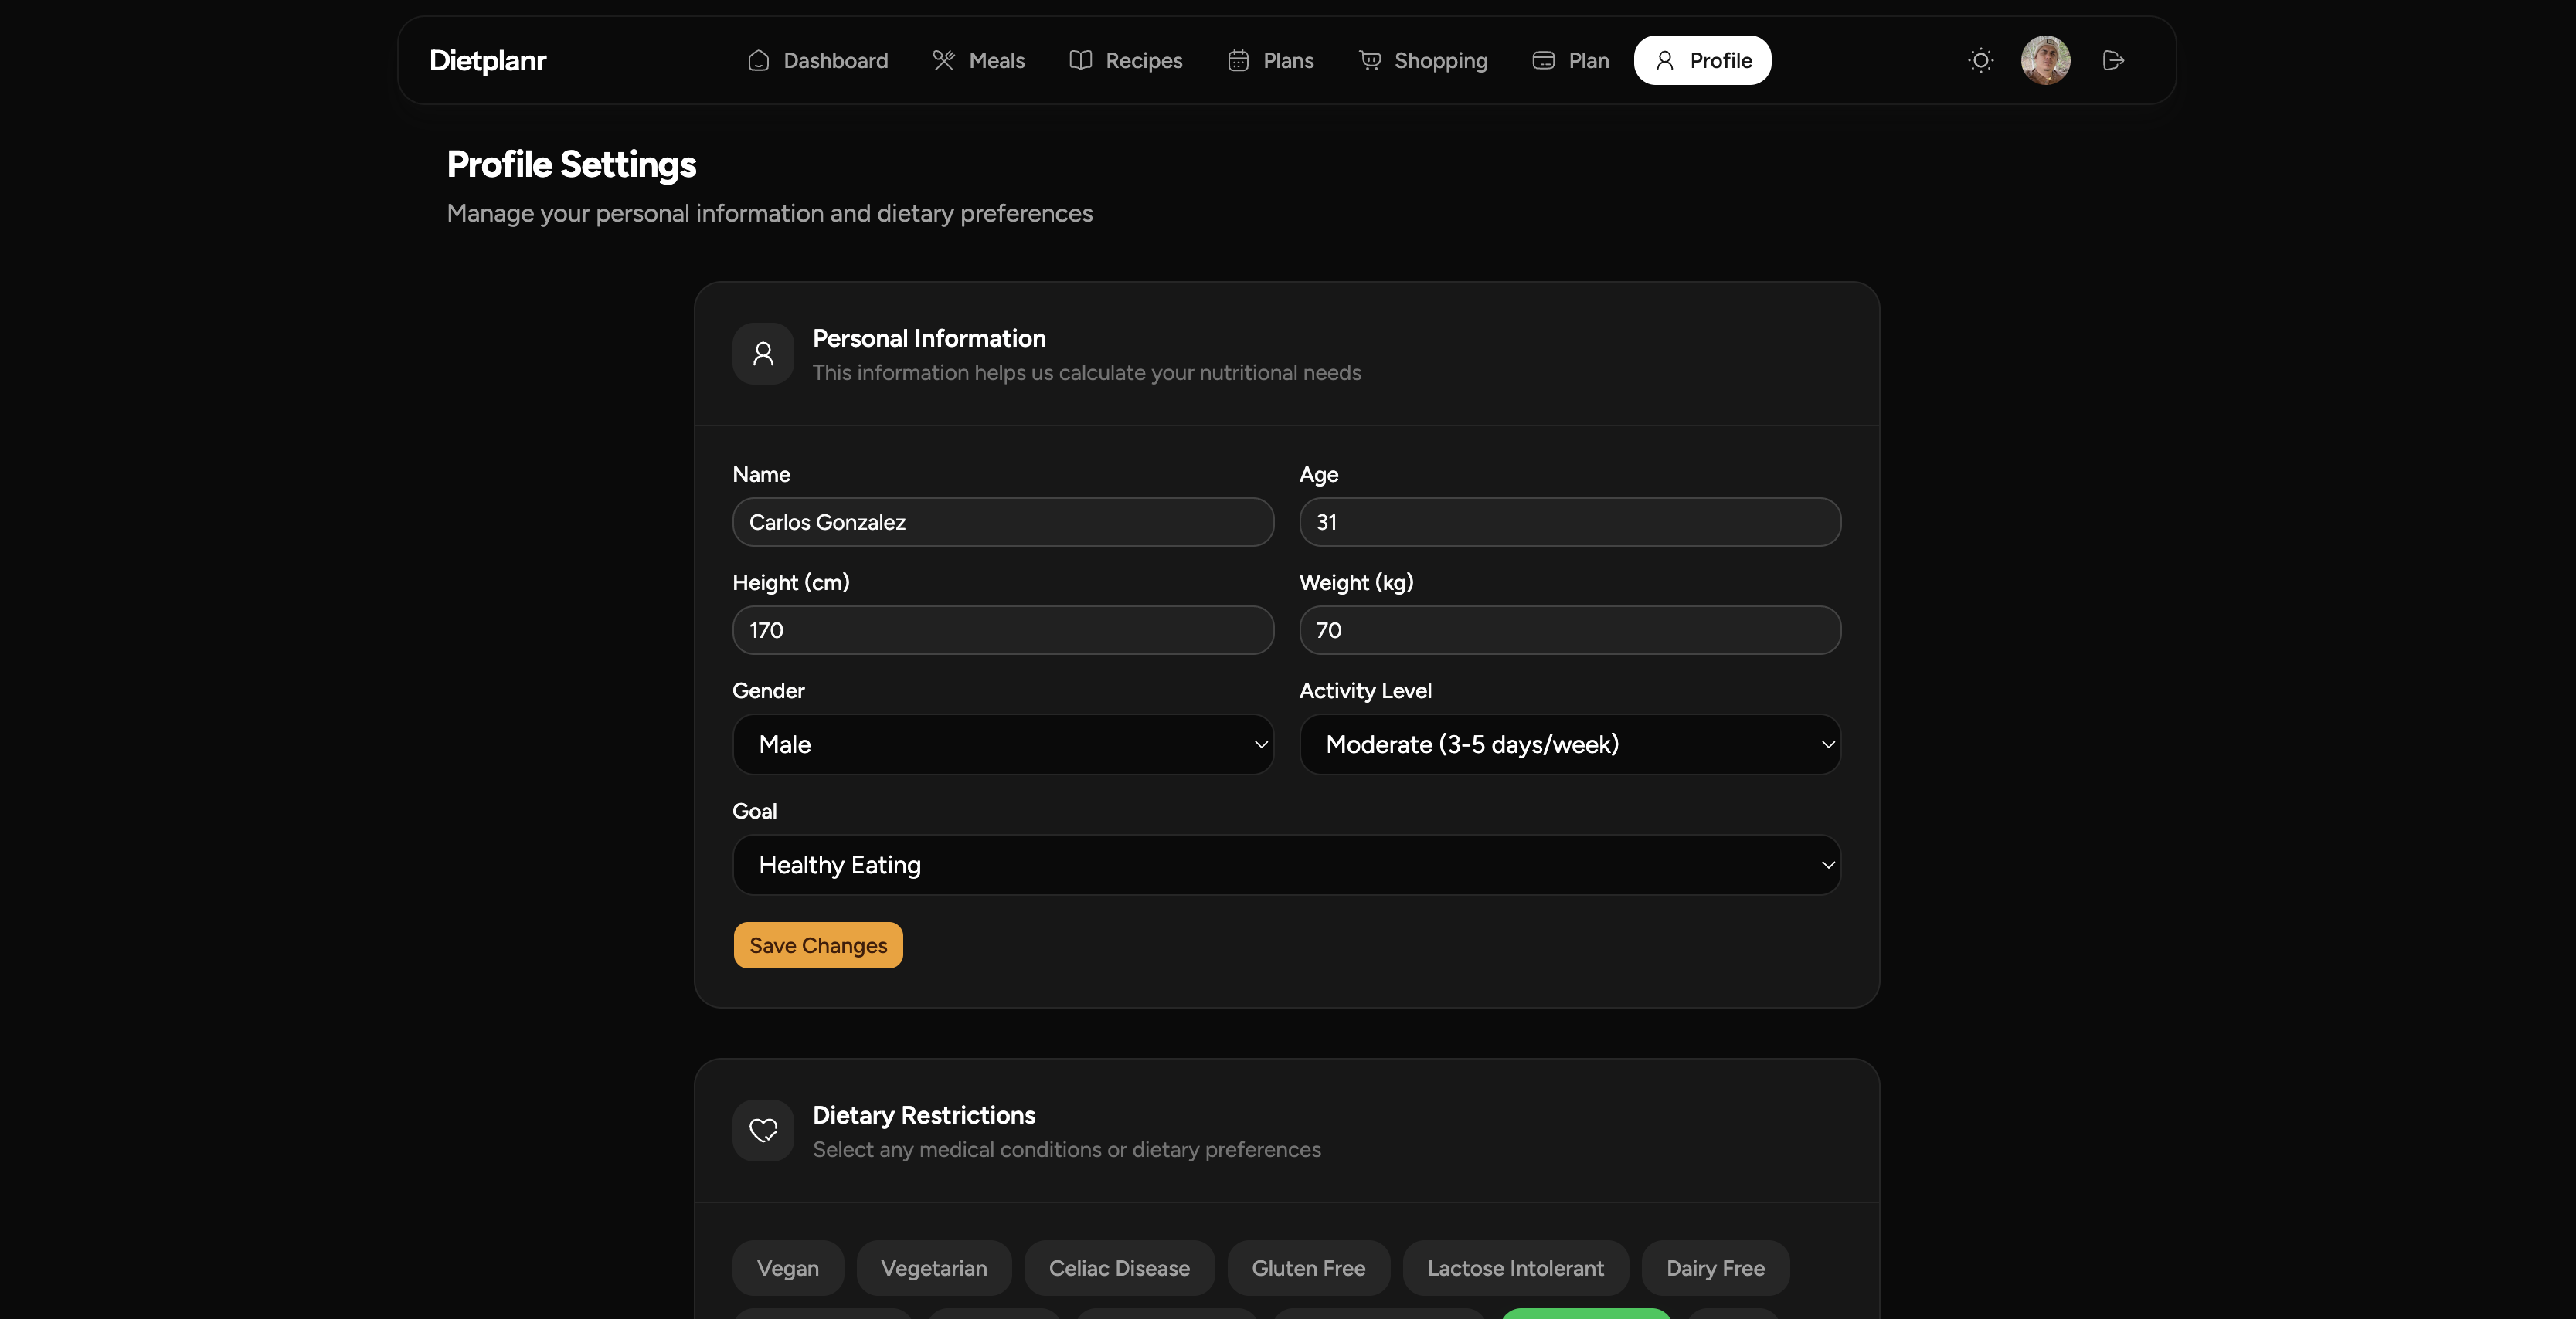Open the Gender dropdown

tap(1002, 744)
